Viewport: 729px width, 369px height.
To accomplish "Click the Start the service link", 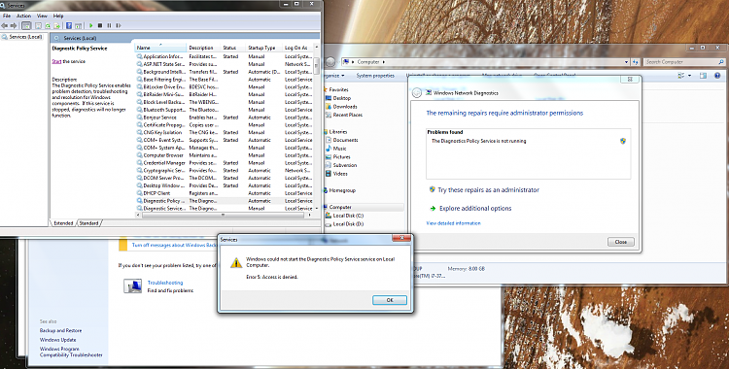I will pos(56,61).
